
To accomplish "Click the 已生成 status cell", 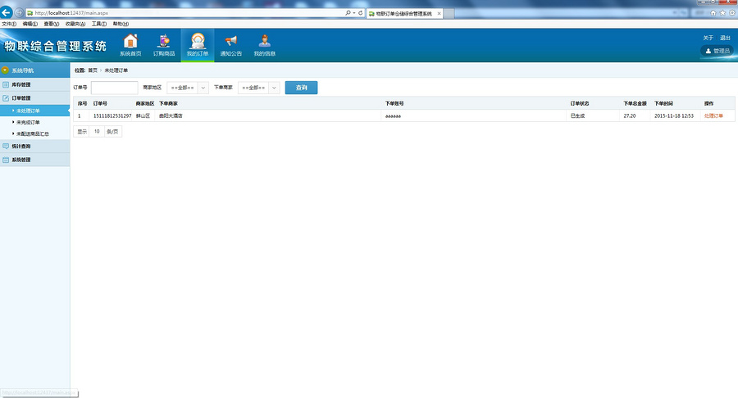I will pyautogui.click(x=577, y=115).
